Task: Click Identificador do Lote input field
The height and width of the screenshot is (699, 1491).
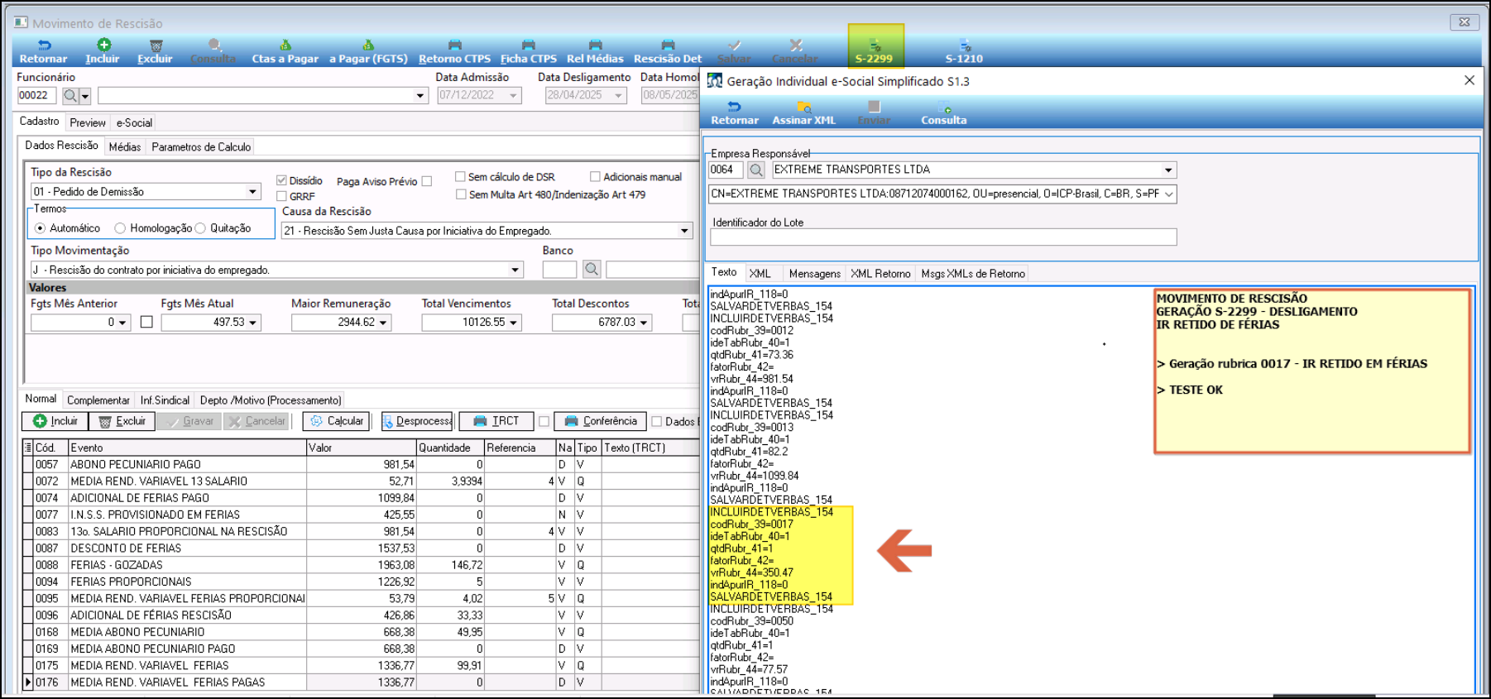Action: [943, 237]
